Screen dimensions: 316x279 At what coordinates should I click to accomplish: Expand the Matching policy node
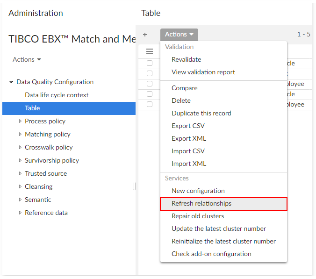pos(20,134)
